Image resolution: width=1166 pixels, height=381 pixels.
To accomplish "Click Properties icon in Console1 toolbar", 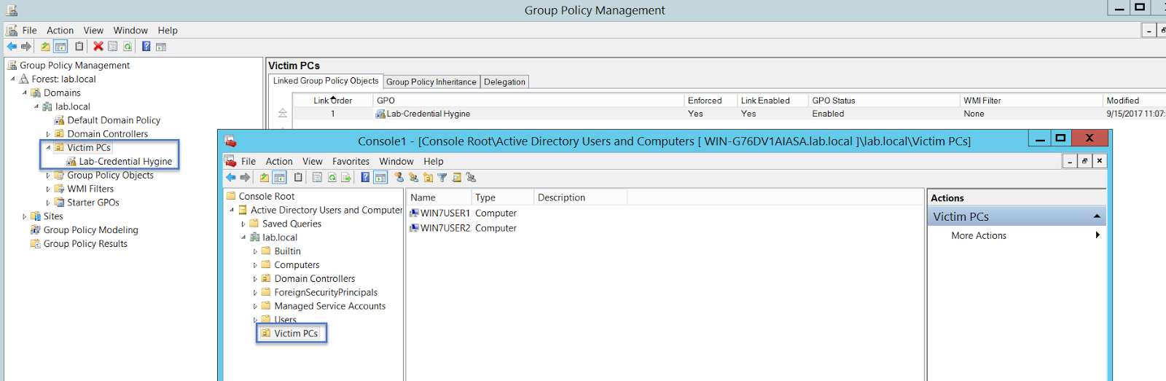I will [x=317, y=178].
